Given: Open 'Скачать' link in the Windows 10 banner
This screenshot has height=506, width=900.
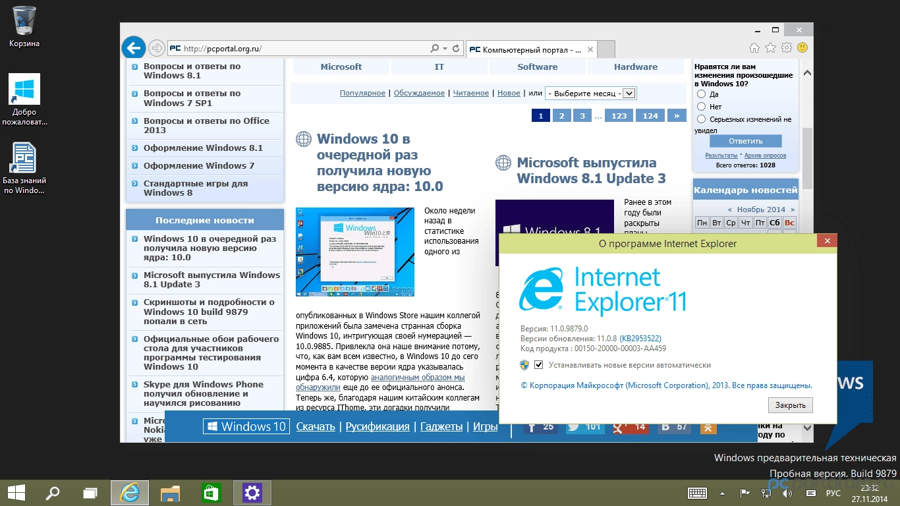Looking at the screenshot, I should (316, 426).
